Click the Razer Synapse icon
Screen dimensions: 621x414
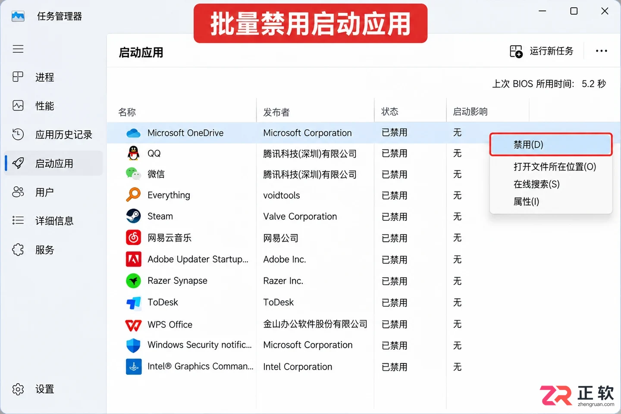(x=134, y=281)
